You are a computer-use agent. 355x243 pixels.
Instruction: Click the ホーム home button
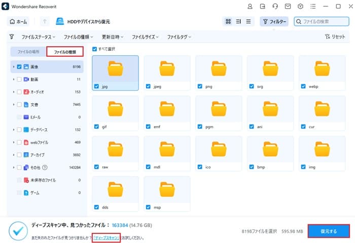18,21
